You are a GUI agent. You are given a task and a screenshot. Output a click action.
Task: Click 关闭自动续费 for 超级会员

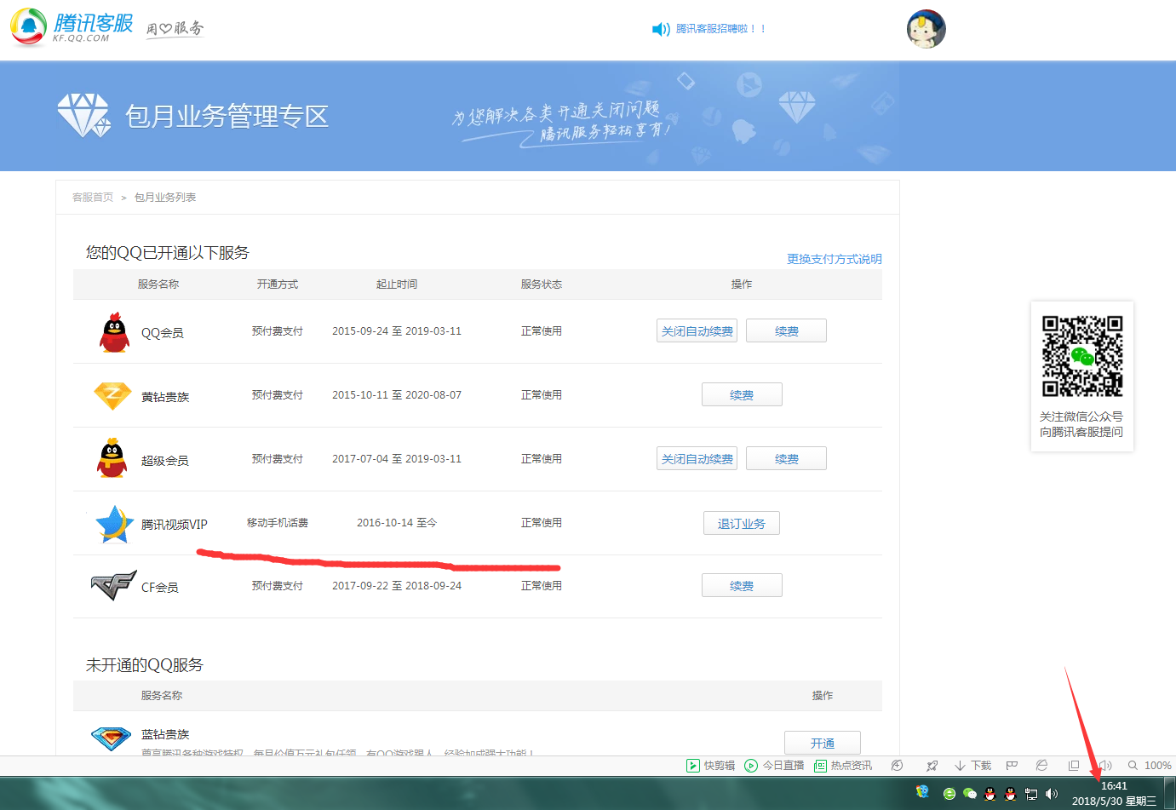click(697, 458)
